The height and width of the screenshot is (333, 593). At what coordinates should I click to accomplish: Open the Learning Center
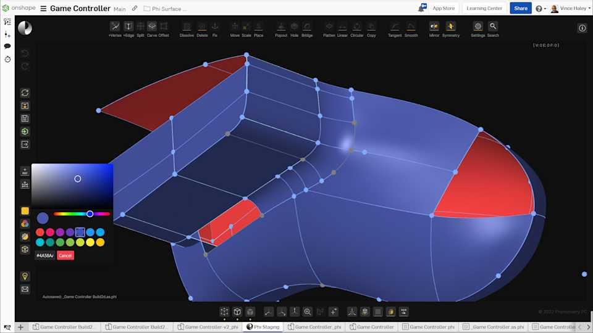coord(484,8)
